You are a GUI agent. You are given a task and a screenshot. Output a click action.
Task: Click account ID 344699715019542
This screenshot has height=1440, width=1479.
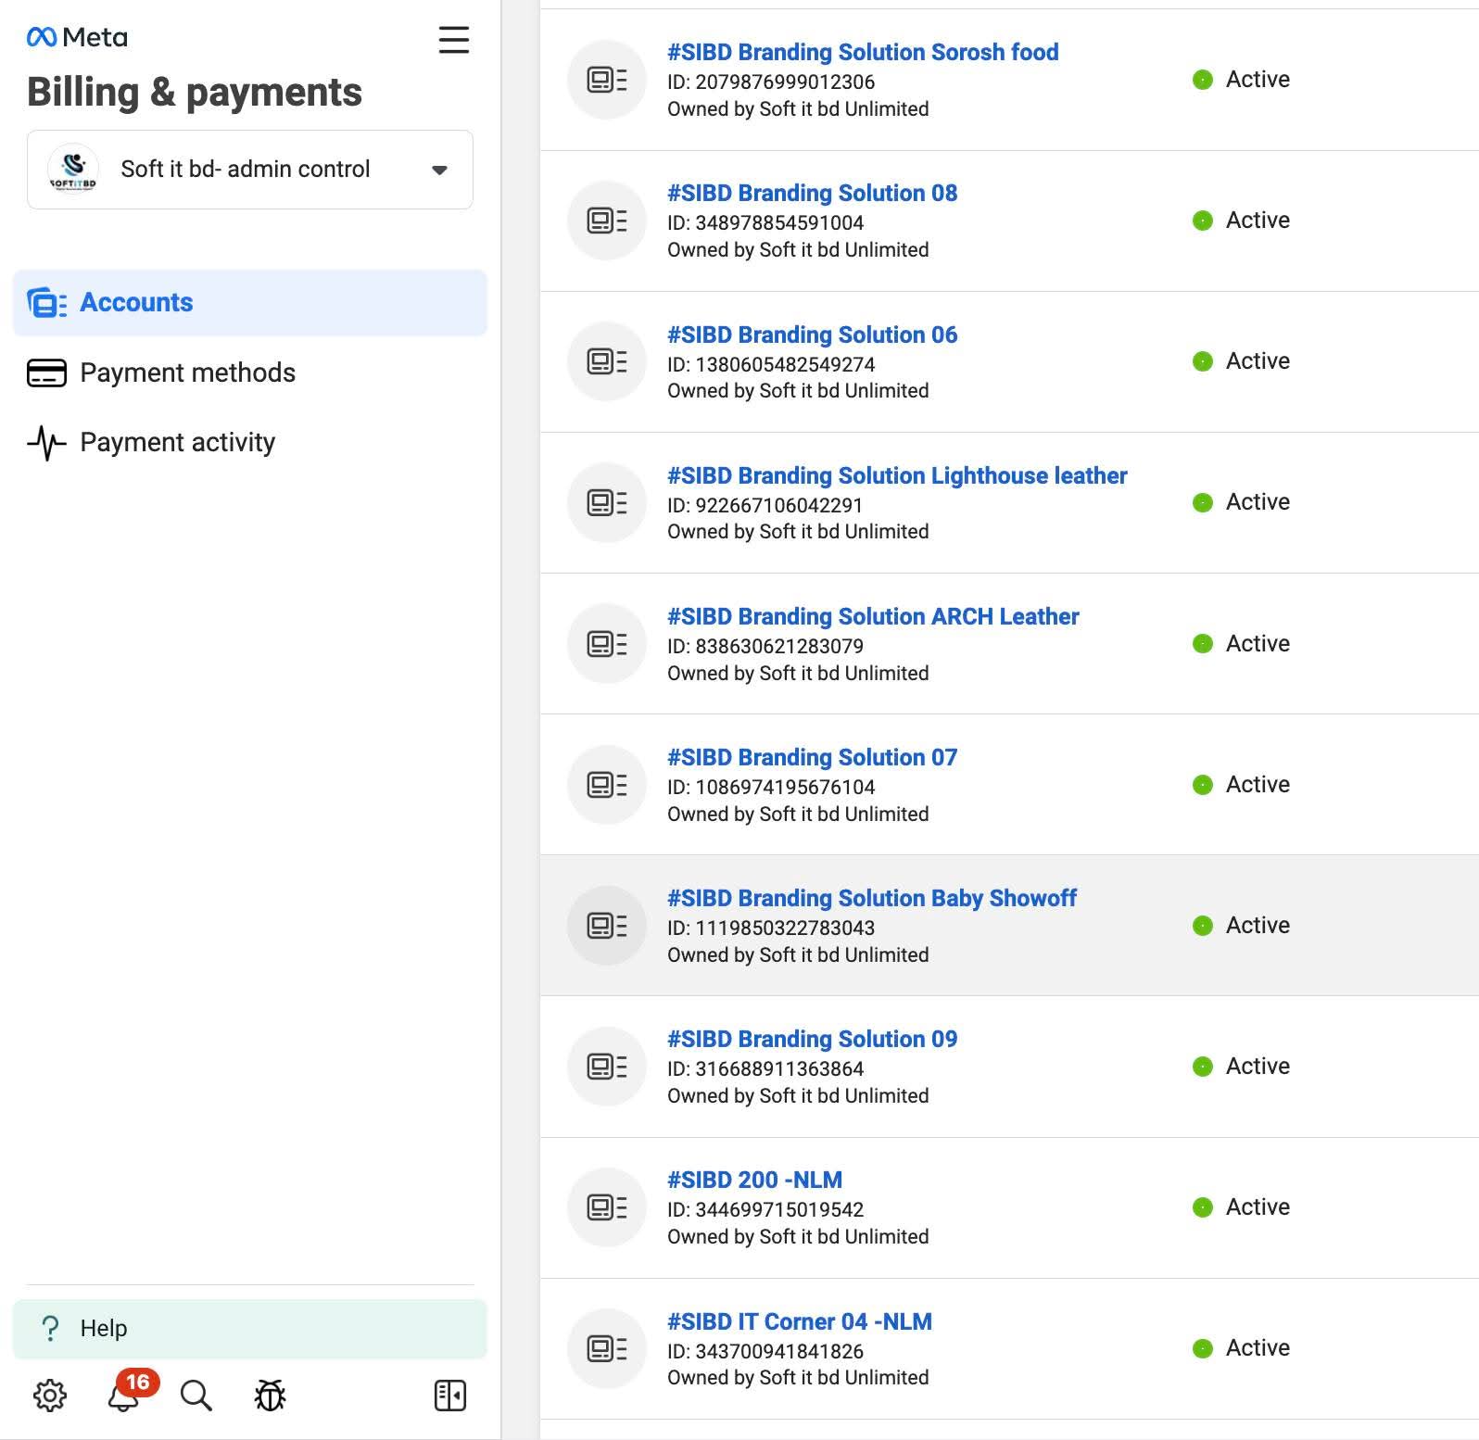765,1209
